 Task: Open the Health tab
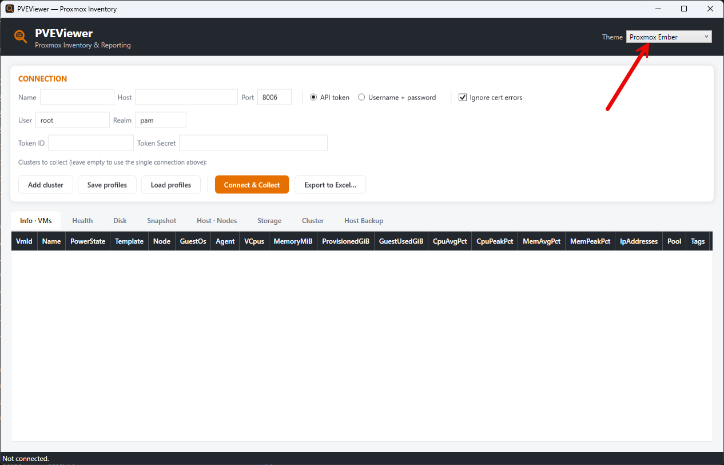(x=82, y=221)
